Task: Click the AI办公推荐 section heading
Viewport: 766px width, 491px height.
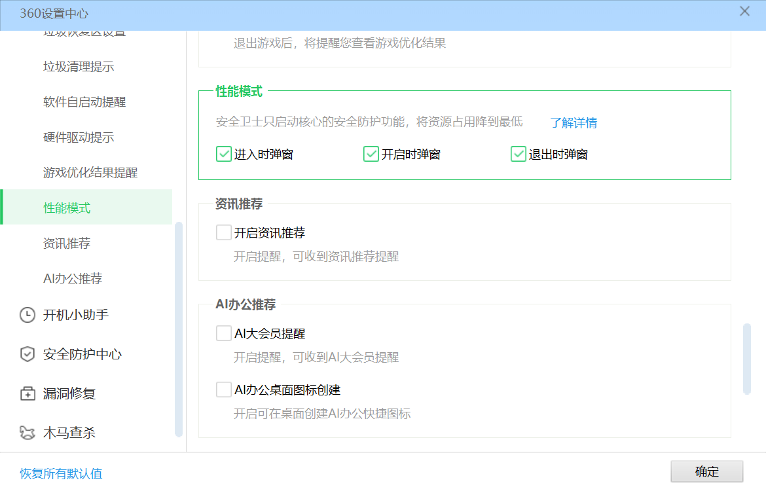Action: click(246, 304)
